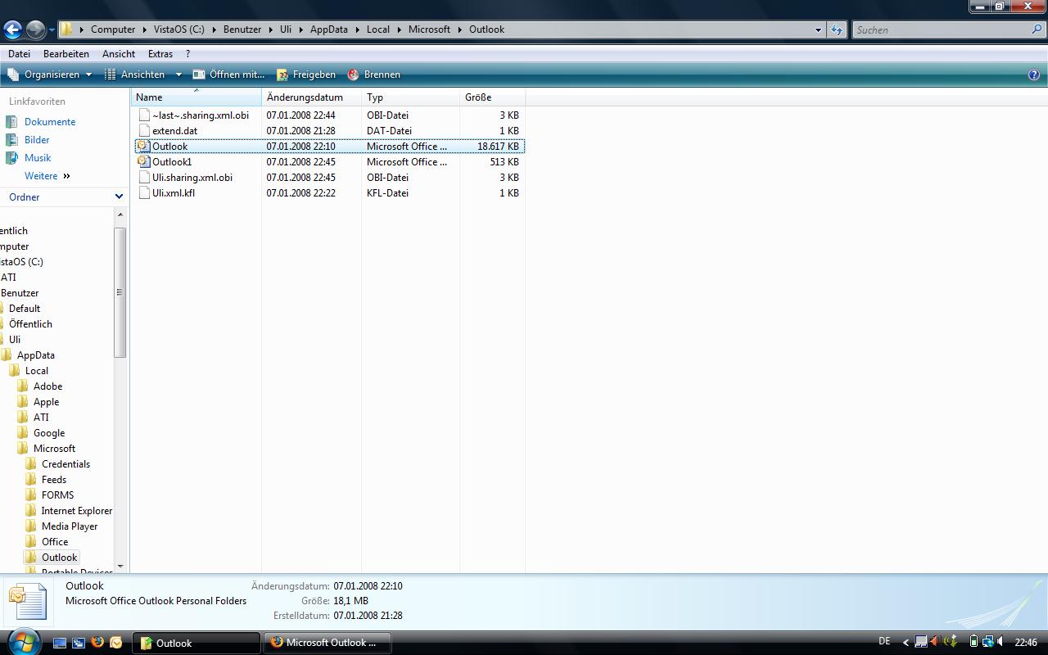1048x655 pixels.
Task: Sort by Änderungsdatum column header
Action: 311,97
